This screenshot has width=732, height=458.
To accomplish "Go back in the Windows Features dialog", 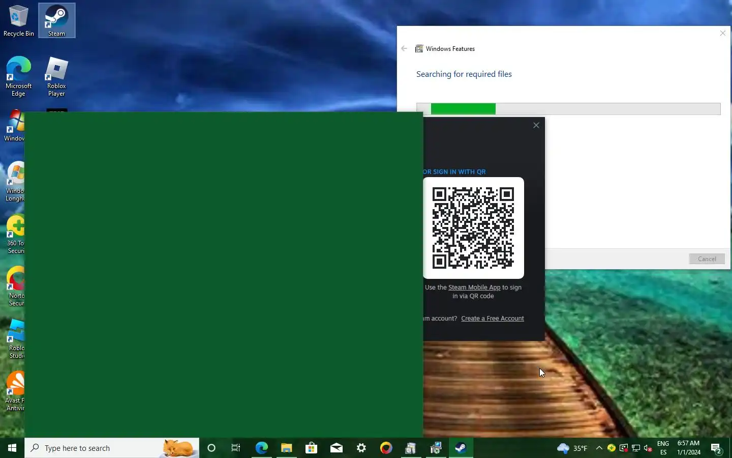I will pyautogui.click(x=404, y=48).
